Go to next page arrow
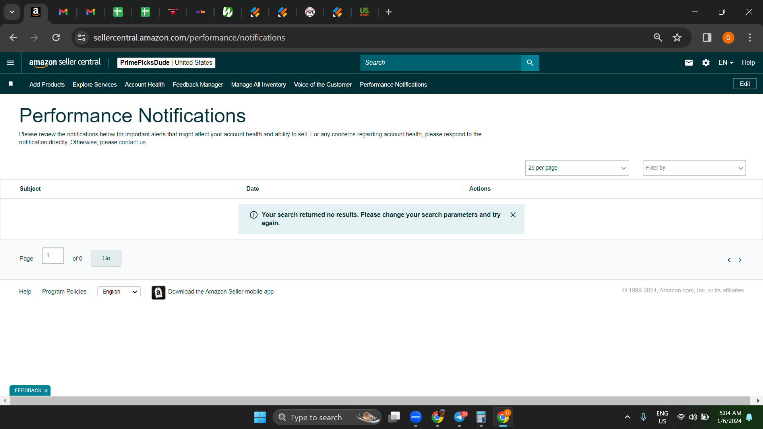This screenshot has width=763, height=429. pos(740,260)
